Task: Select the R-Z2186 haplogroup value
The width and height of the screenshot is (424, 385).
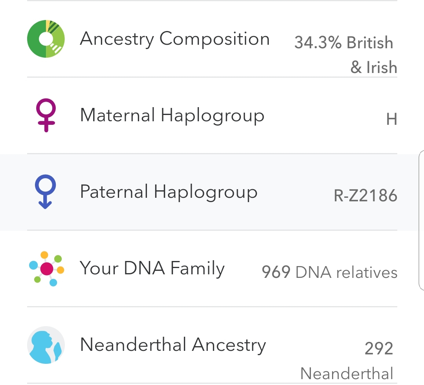Action: [365, 195]
